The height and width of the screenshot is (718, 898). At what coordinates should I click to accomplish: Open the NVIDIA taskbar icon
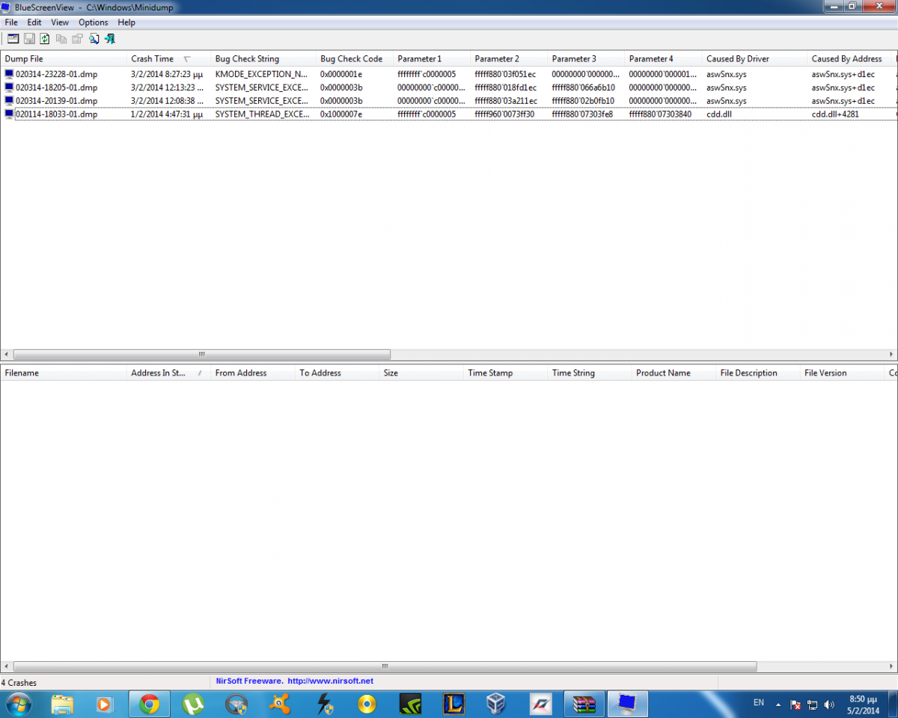[x=411, y=704]
